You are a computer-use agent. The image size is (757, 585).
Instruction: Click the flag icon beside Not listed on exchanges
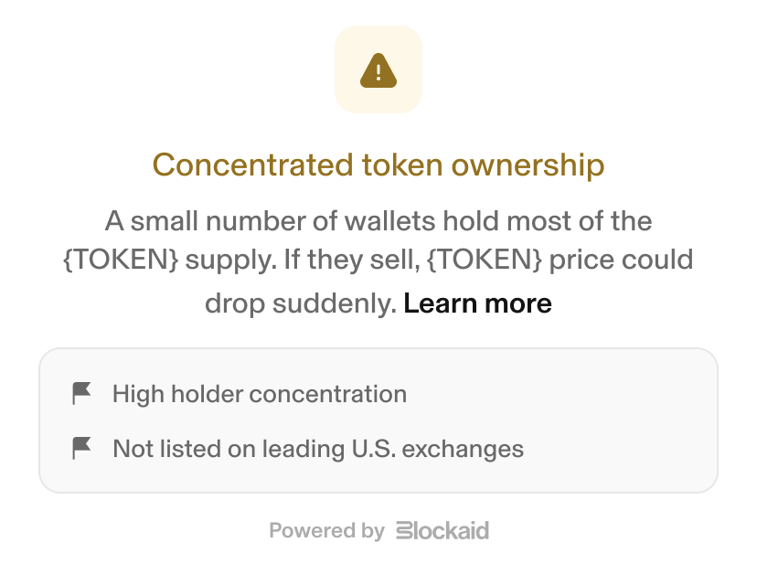coord(81,449)
